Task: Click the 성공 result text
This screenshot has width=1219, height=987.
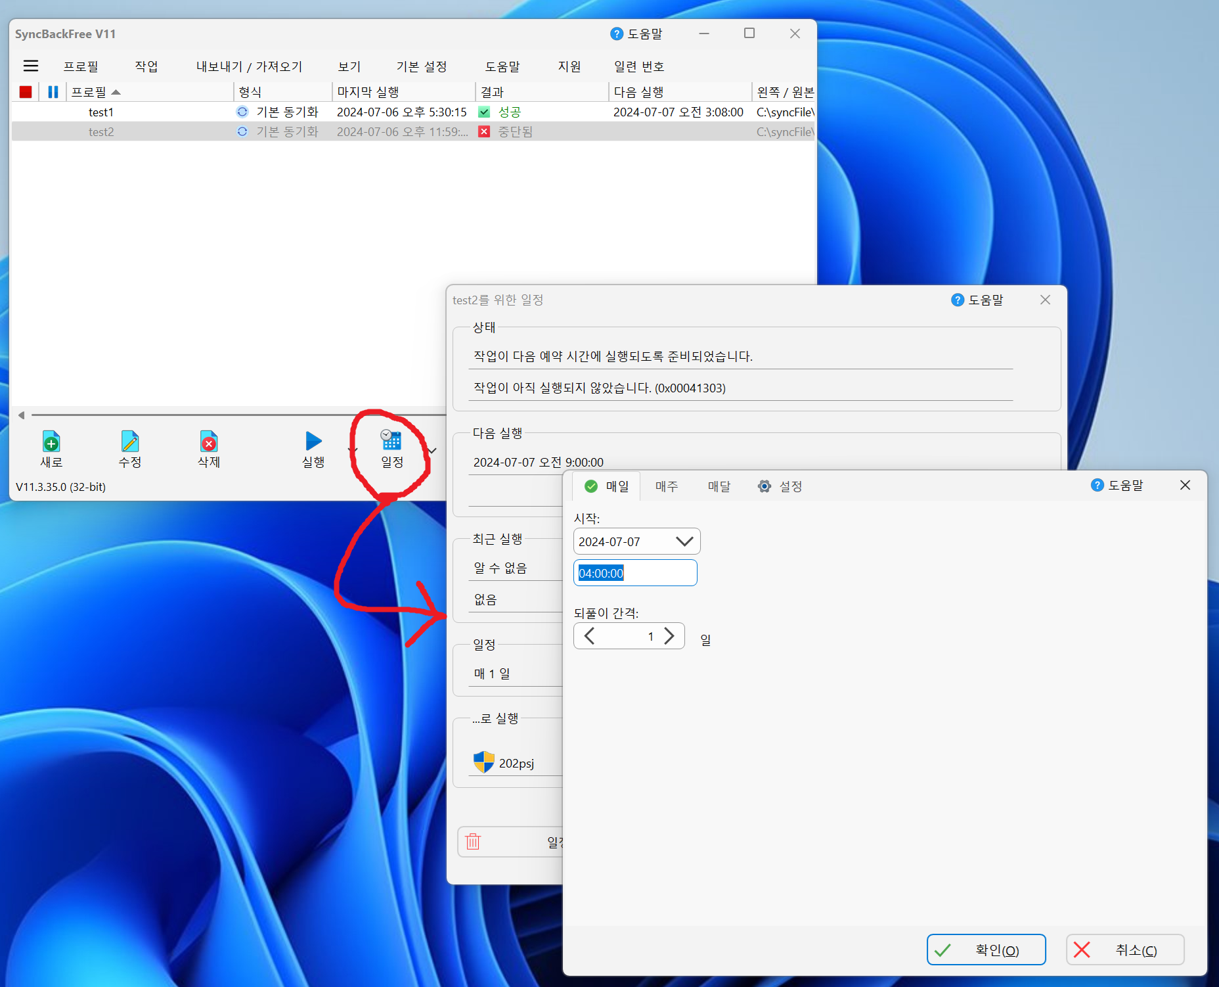Action: [x=510, y=112]
